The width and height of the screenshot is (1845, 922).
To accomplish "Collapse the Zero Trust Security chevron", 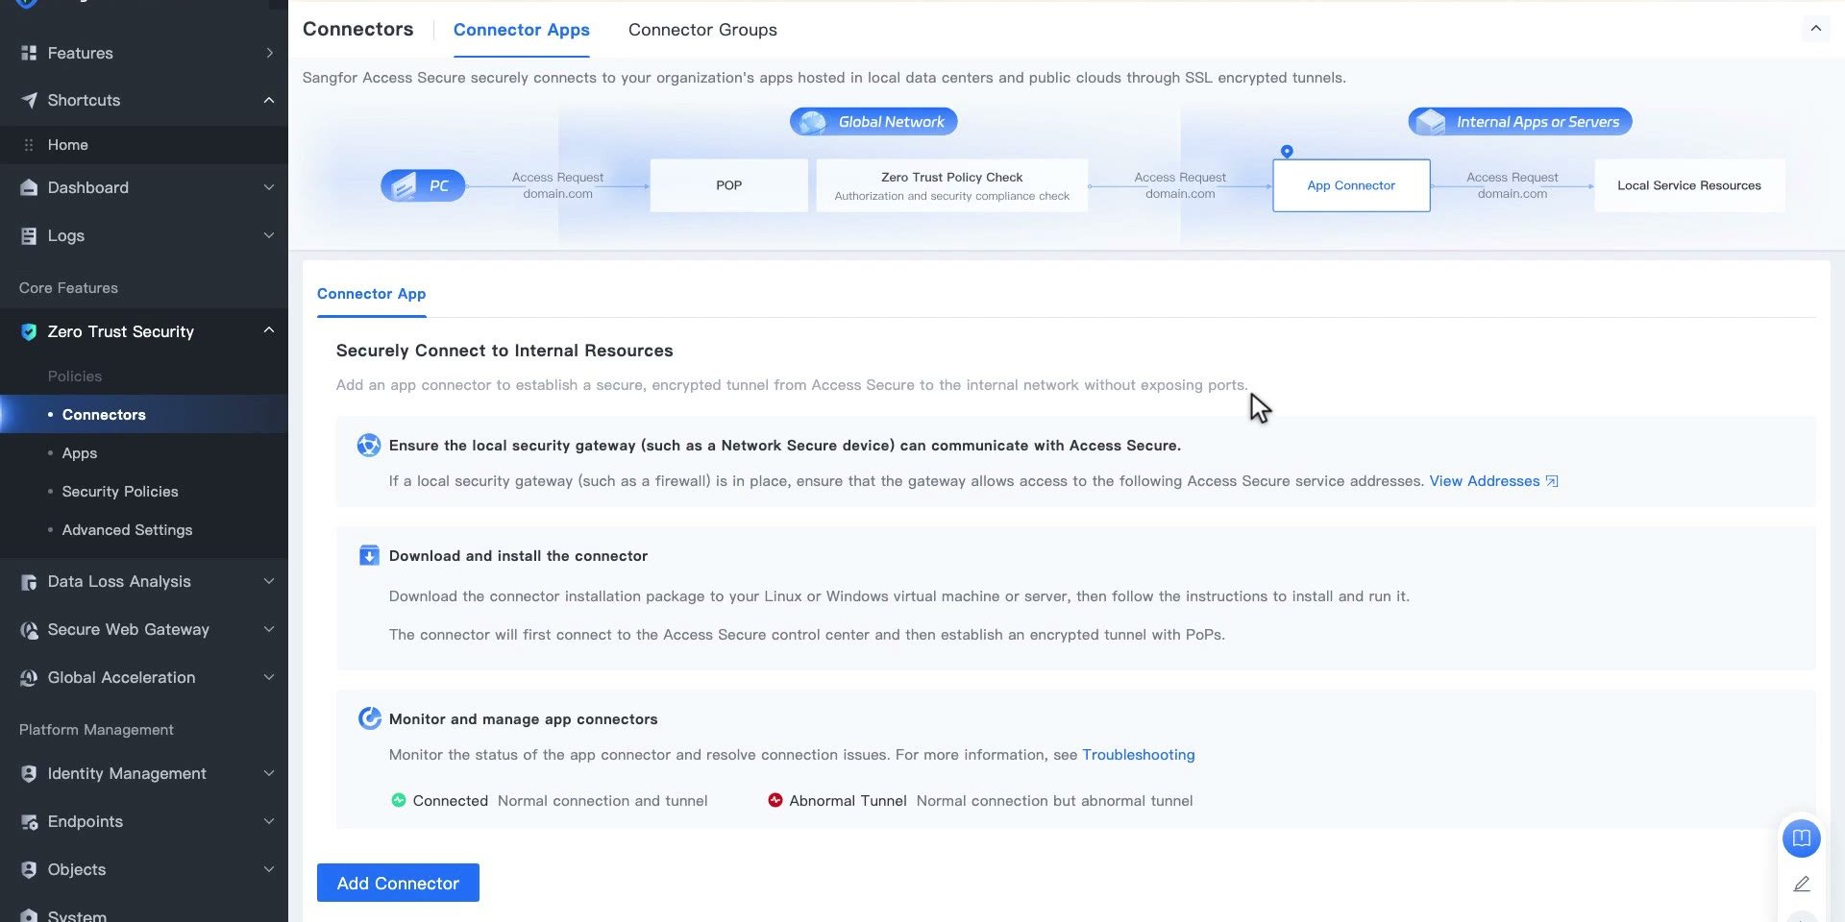I will pos(269,330).
